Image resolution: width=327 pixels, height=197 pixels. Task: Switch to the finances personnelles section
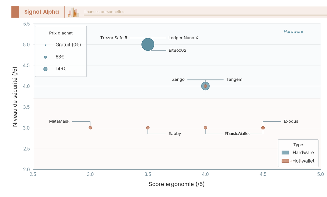point(104,11)
